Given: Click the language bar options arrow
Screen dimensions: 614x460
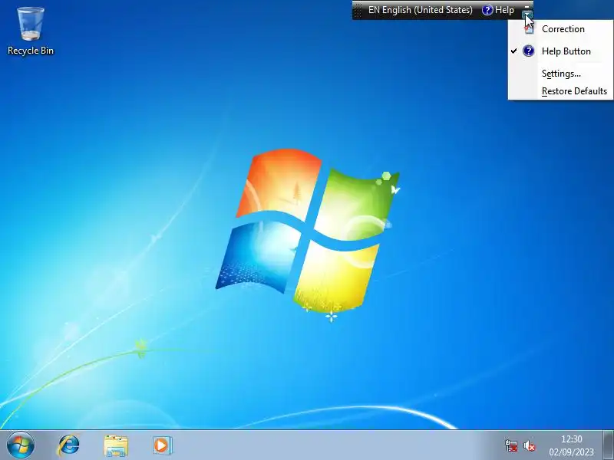Looking at the screenshot, I should click(x=527, y=14).
